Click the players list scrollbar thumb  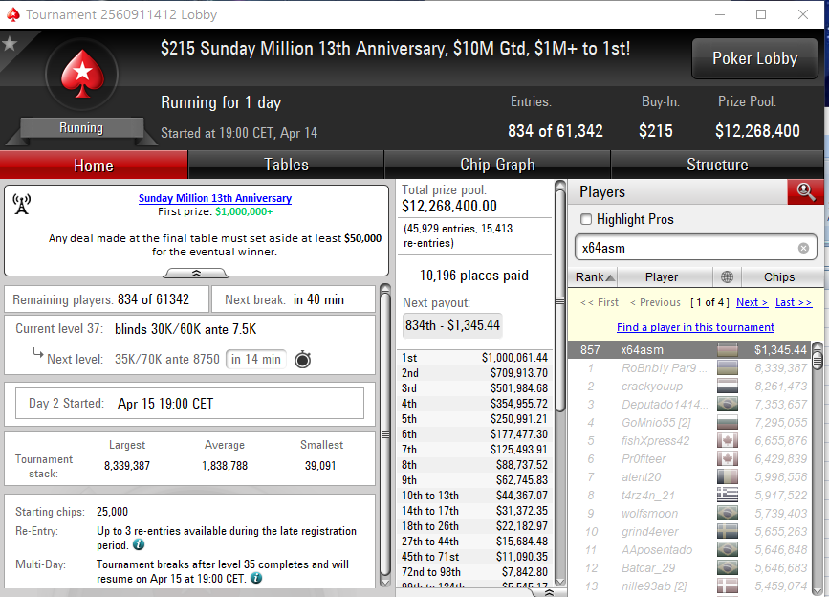818,360
